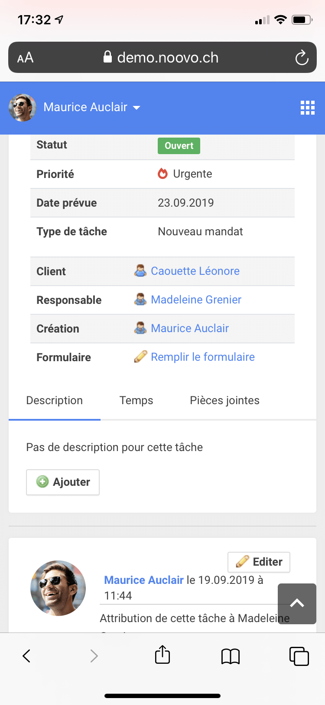Tap the AA reader text-size control
Viewport: 325px width, 705px height.
(26, 58)
